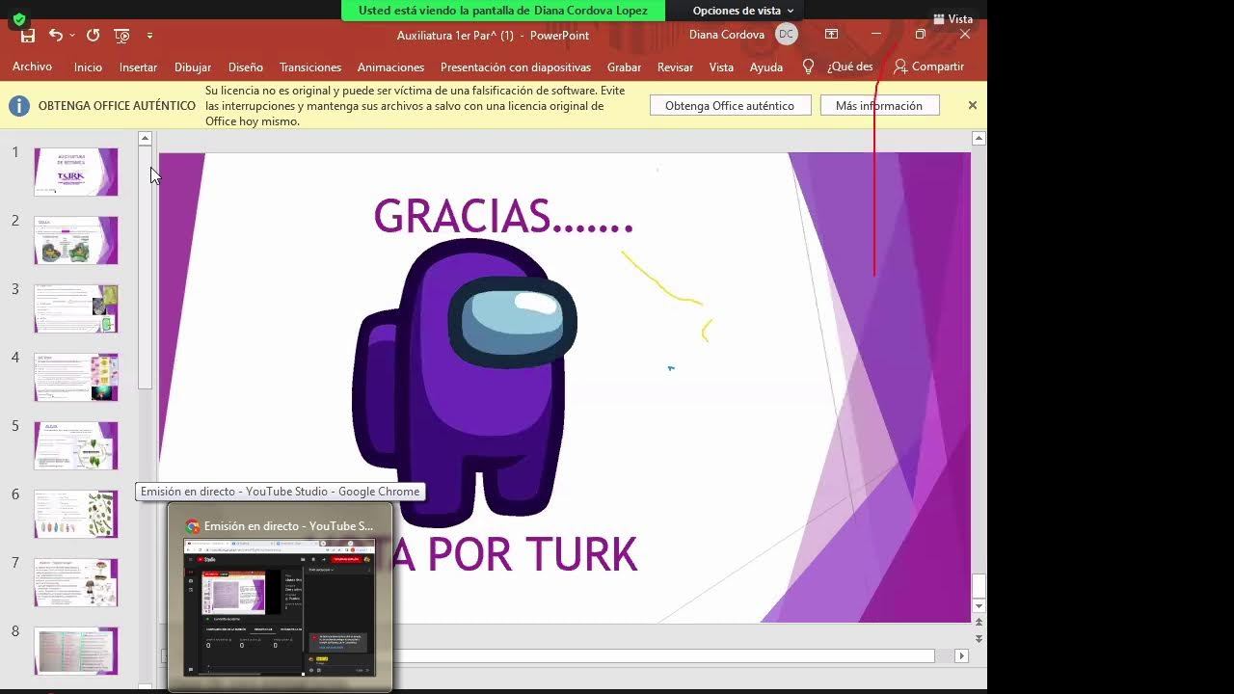Open the undo history dropdown arrow

point(72,36)
